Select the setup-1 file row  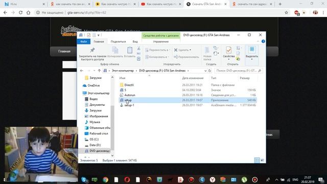pyautogui.click(x=188, y=105)
